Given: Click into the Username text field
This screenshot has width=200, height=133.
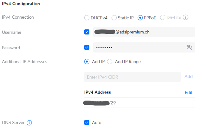Looking at the screenshot, I should 144,32.
